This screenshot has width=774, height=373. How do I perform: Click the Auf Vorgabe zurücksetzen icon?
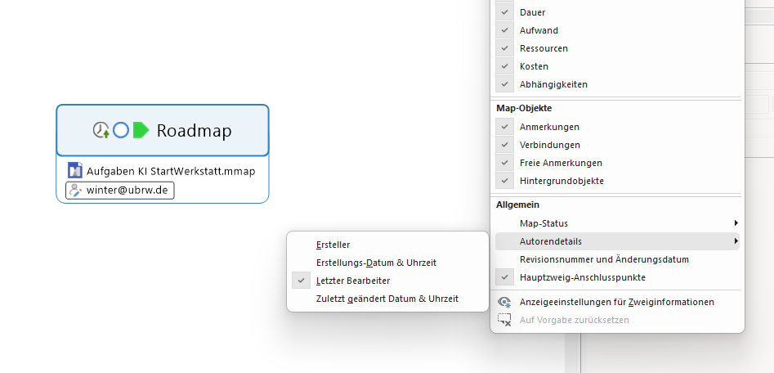pos(504,320)
